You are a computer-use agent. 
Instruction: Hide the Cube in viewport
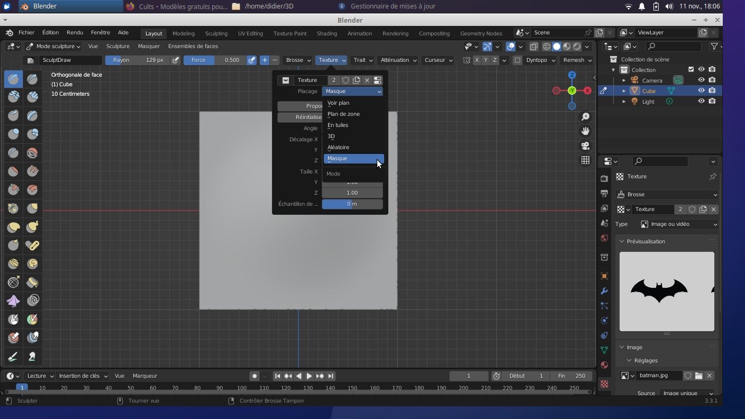click(701, 90)
